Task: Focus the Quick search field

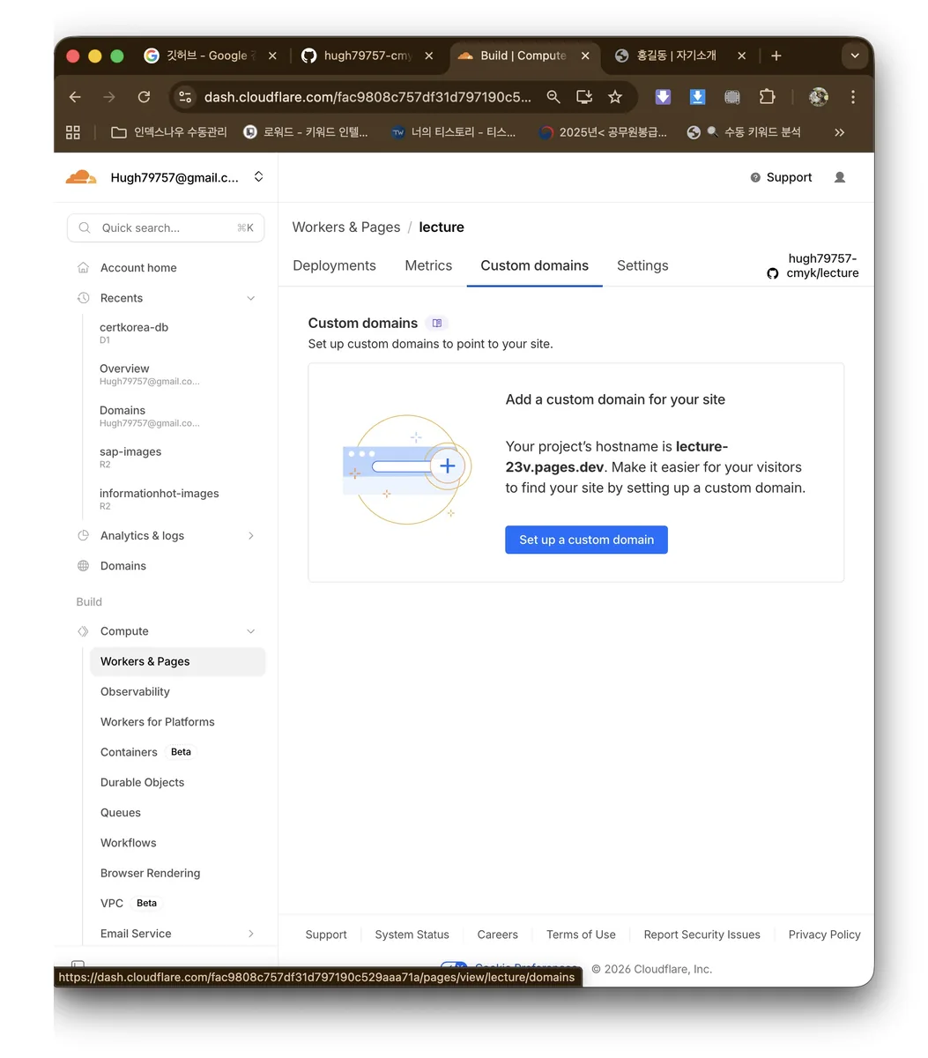Action: click(166, 227)
